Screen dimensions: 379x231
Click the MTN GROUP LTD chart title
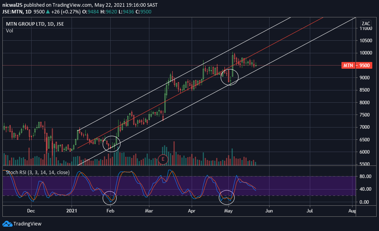tap(35, 24)
